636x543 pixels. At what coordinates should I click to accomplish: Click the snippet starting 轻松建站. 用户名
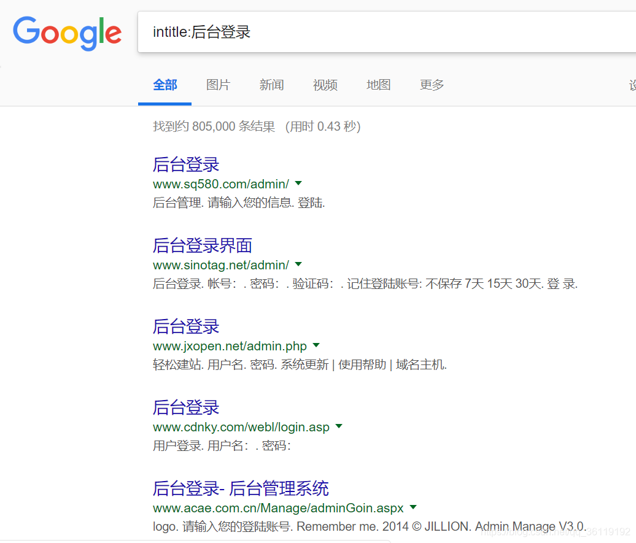click(x=300, y=365)
